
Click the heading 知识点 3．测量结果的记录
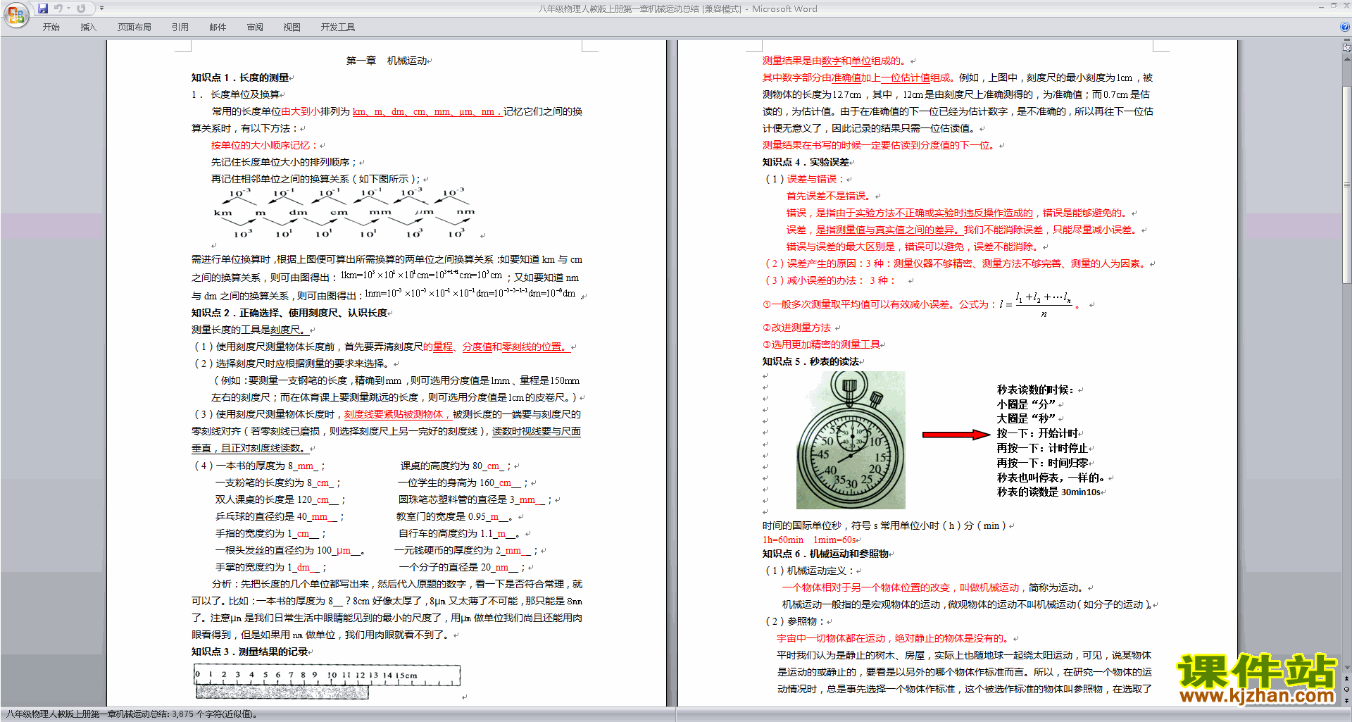pos(249,652)
